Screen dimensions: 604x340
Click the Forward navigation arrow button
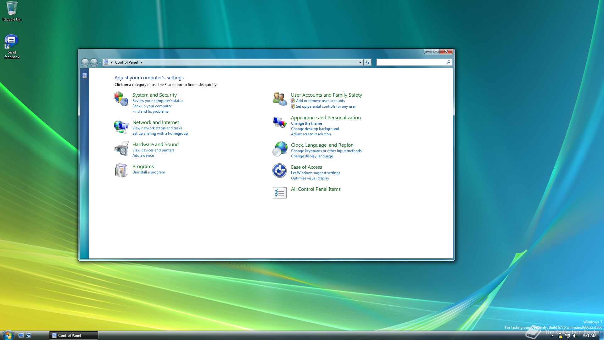(x=94, y=62)
